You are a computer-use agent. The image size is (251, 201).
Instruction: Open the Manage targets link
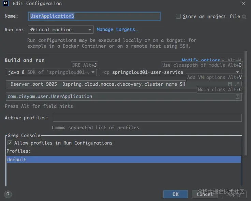click(117, 29)
